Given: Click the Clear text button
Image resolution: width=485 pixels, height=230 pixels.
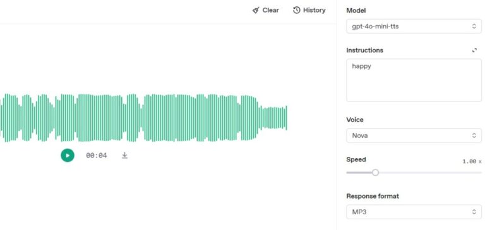Looking at the screenshot, I should click(271, 10).
